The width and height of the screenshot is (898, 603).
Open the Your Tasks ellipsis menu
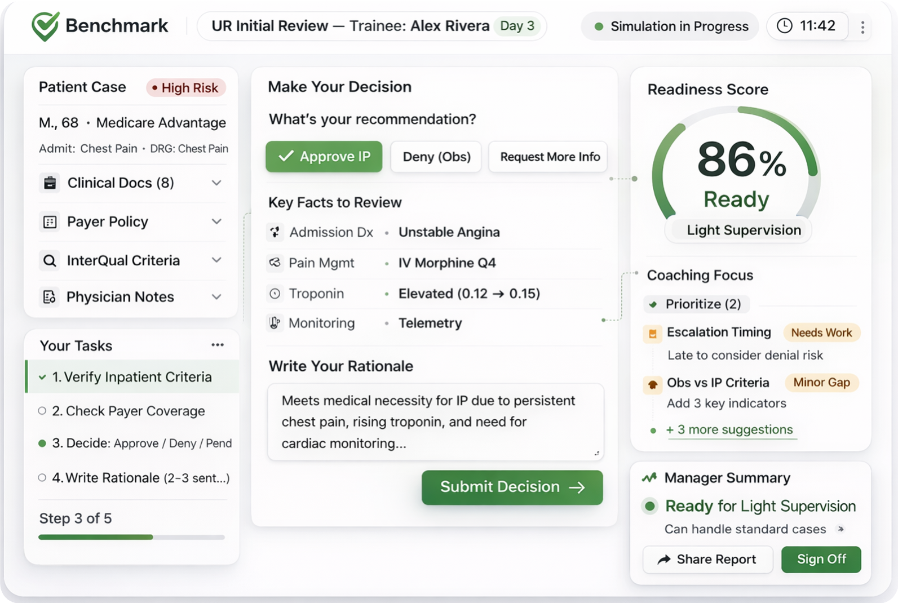tap(218, 345)
